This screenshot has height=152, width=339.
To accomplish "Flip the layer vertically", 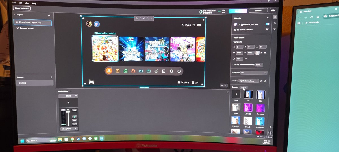I will [x=265, y=53].
